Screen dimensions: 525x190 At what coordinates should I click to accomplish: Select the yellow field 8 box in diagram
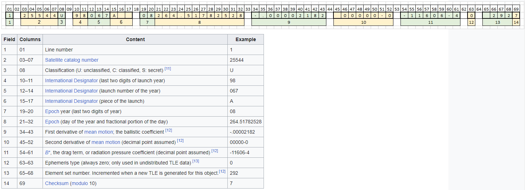tap(199, 22)
